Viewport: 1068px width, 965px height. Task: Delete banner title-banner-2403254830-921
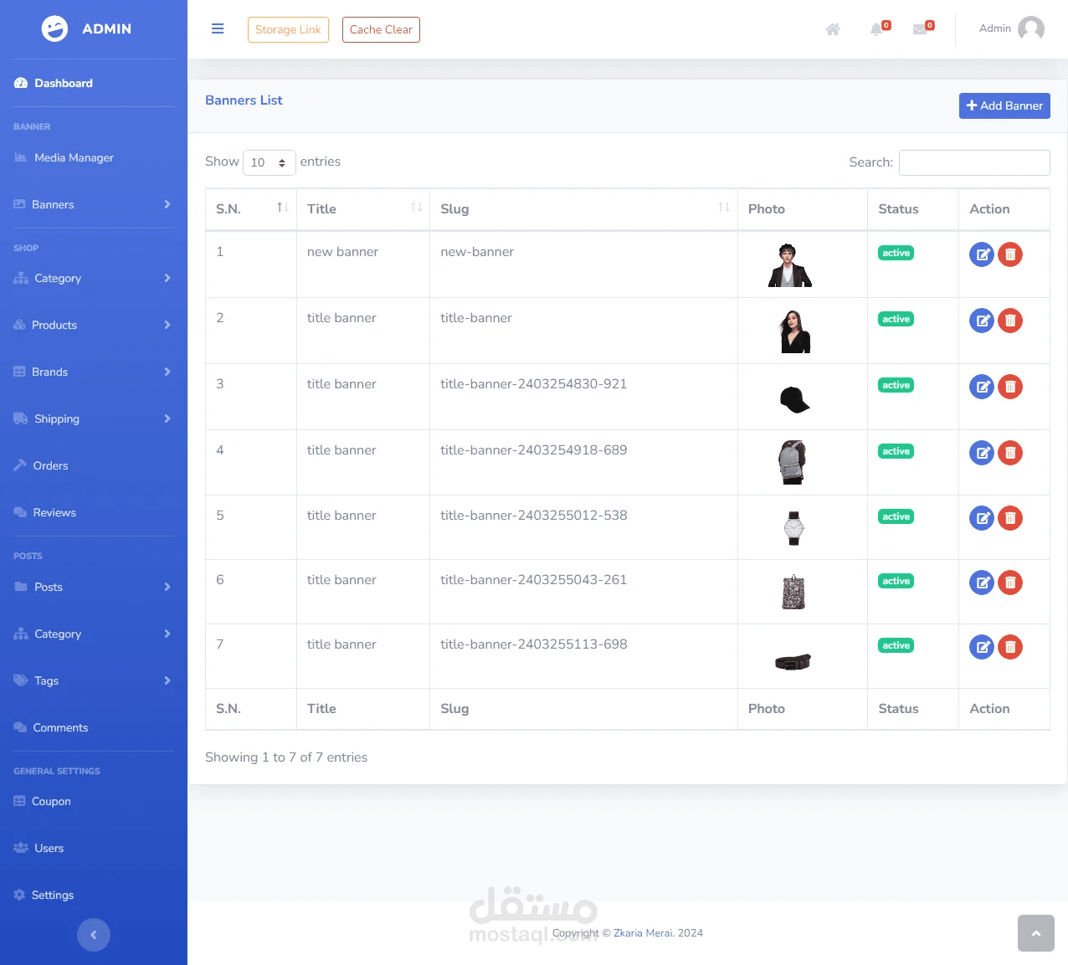(1010, 387)
